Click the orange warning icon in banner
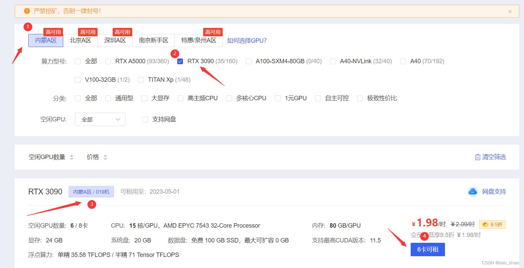 (x=27, y=11)
